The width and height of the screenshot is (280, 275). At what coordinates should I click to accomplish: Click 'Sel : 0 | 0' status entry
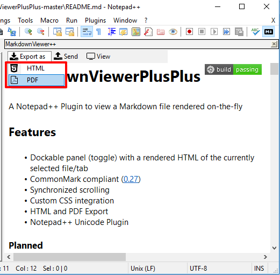point(55,269)
